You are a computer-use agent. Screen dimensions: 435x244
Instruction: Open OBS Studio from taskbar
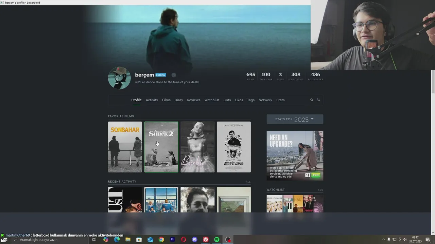(x=228, y=240)
